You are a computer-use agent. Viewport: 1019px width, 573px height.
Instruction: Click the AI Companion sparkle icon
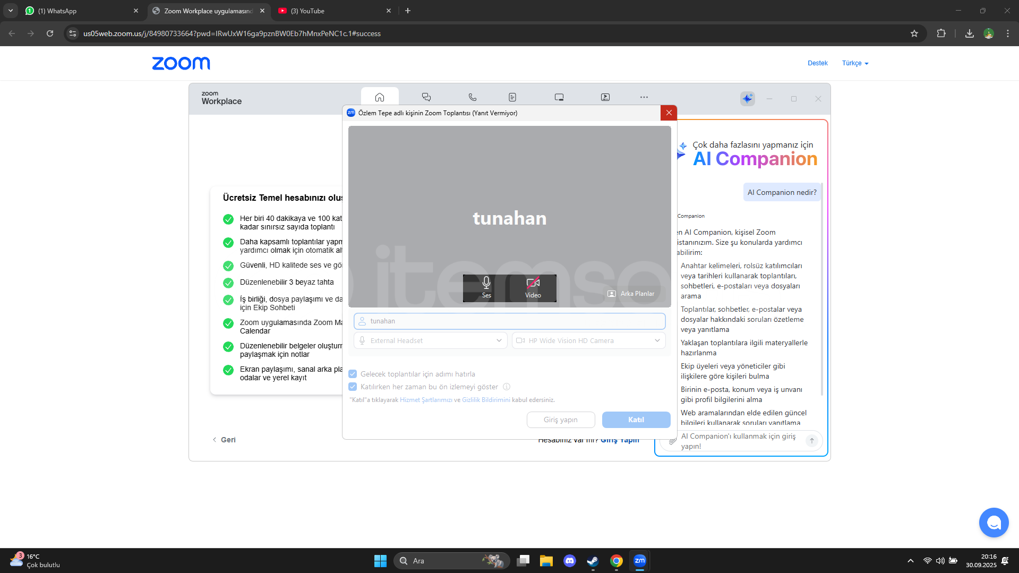click(x=747, y=99)
